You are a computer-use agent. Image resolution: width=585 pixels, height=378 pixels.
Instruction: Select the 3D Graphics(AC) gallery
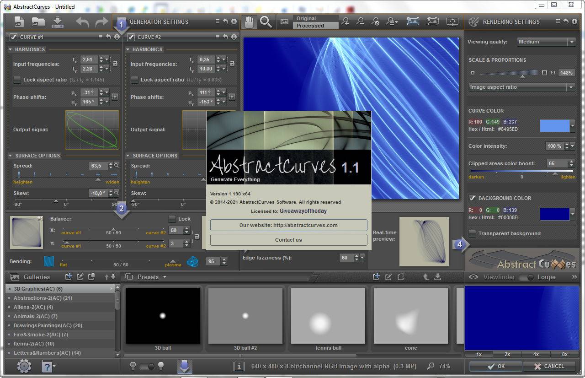click(60, 289)
